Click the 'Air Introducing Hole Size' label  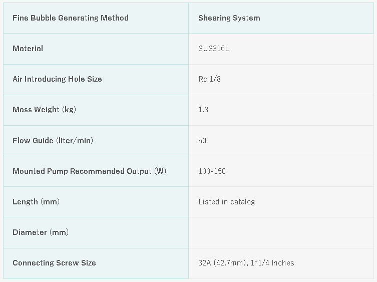click(57, 79)
